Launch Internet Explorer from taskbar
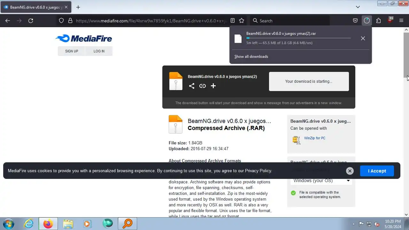 click(29, 224)
